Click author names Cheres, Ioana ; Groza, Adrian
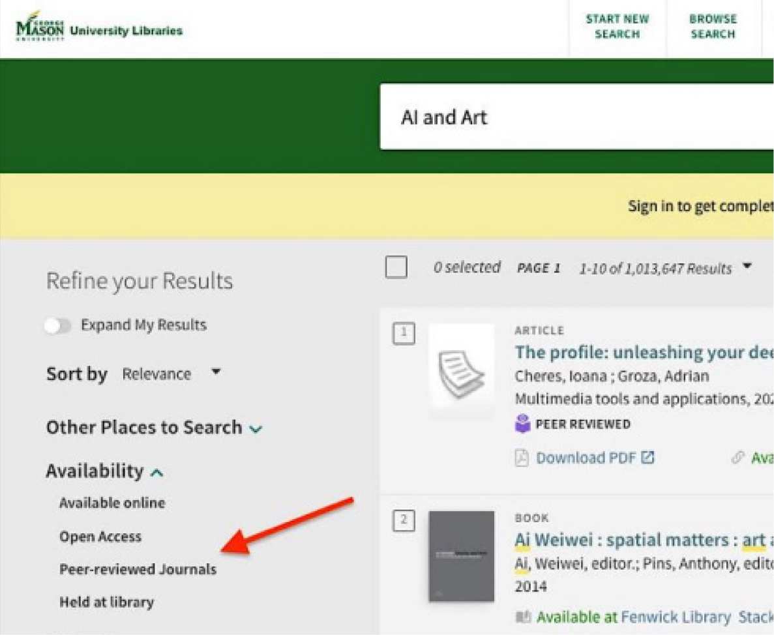The height and width of the screenshot is (635, 774). tap(612, 376)
